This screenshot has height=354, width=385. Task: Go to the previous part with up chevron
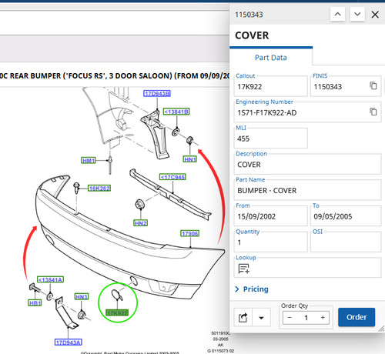337,15
